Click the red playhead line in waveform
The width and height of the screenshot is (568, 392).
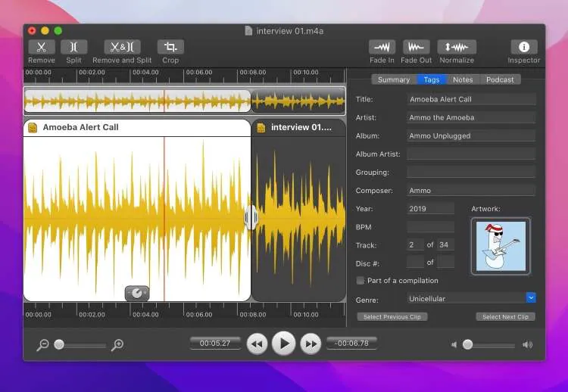click(164, 219)
